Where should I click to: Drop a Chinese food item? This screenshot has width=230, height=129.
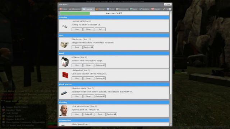click(88, 65)
